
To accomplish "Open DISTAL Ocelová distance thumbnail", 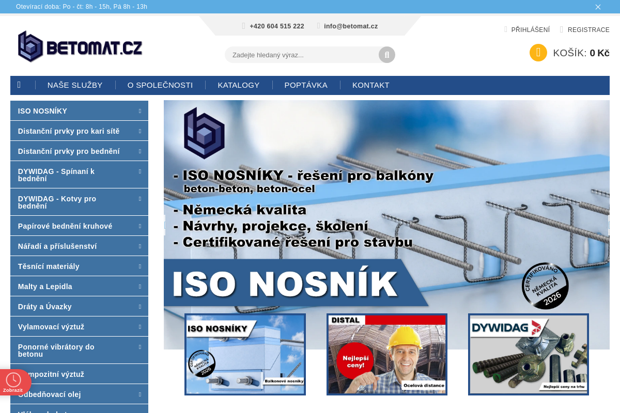I will (387, 354).
